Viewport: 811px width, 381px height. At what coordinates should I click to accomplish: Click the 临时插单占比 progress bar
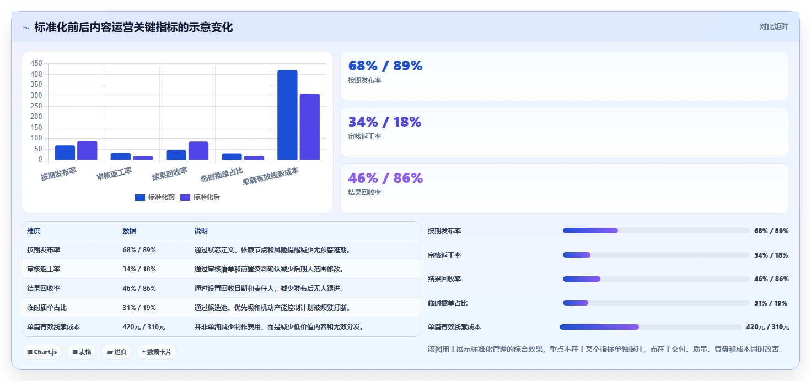pyautogui.click(x=656, y=303)
